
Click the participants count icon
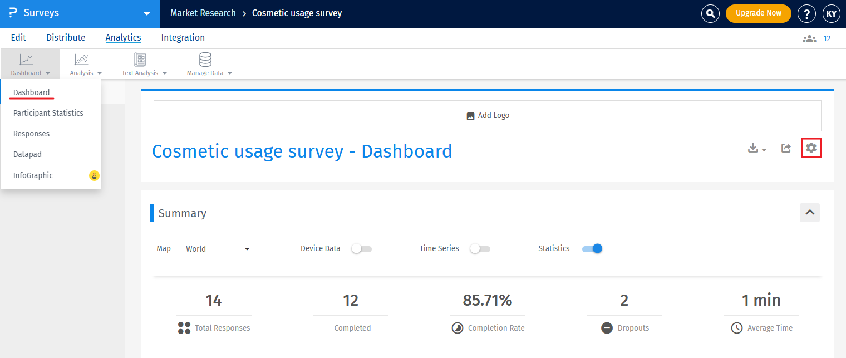click(809, 38)
